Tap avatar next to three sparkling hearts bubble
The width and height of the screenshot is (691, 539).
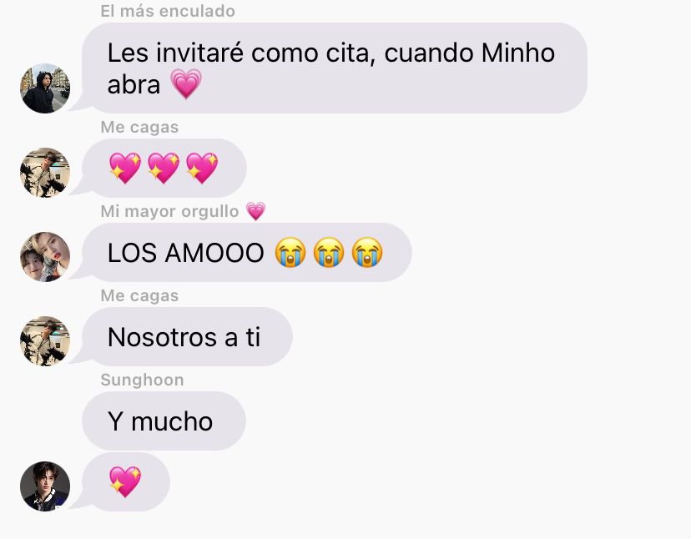click(x=45, y=173)
